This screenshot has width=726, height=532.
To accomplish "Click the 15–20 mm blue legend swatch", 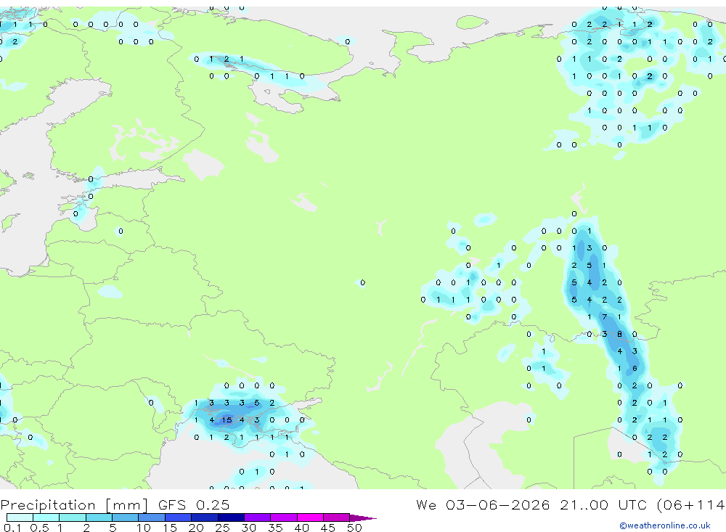I will (179, 517).
